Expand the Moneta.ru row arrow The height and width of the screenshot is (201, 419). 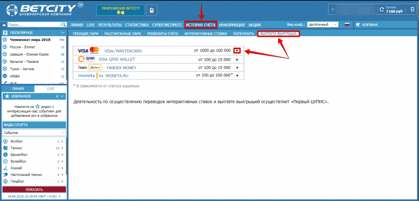pos(237,76)
